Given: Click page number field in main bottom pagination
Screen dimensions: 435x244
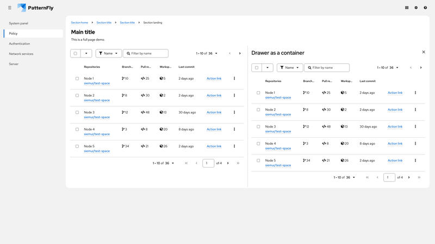Looking at the screenshot, I should pos(208,163).
